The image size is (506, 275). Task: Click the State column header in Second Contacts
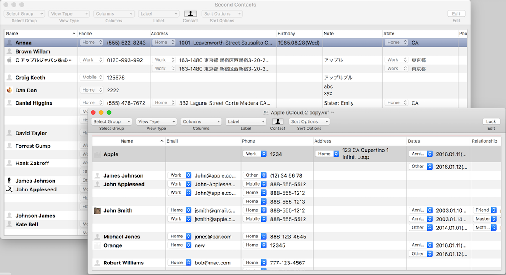coord(420,33)
